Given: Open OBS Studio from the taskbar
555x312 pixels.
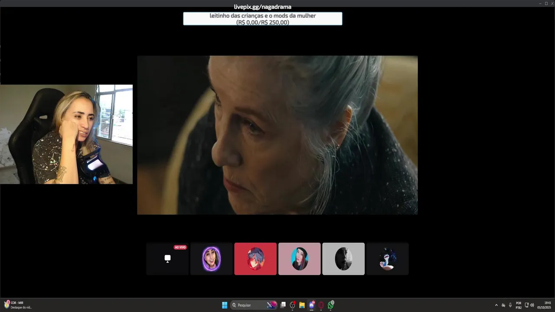Looking at the screenshot, I should tap(293, 305).
